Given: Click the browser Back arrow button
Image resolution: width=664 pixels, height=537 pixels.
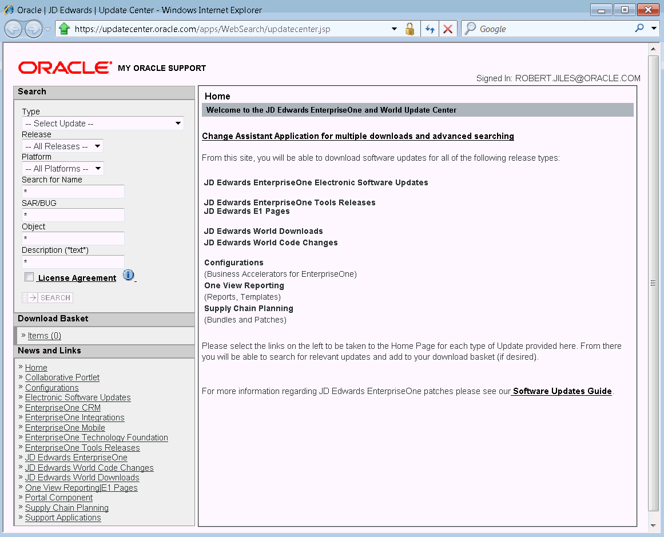Looking at the screenshot, I should 13,29.
